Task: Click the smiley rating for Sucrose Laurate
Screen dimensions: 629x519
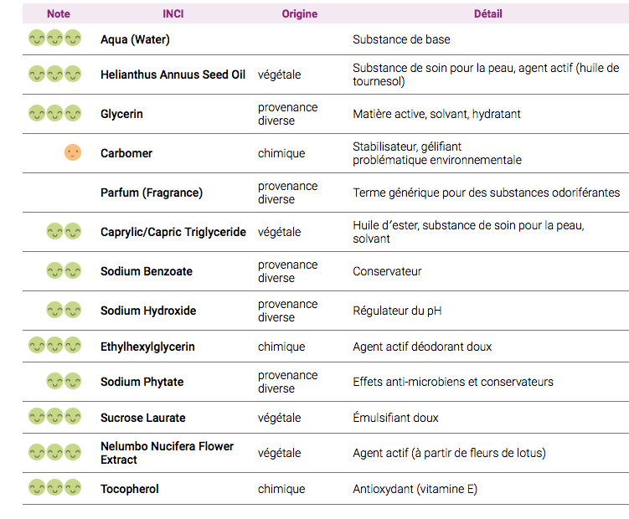Action: [55, 416]
